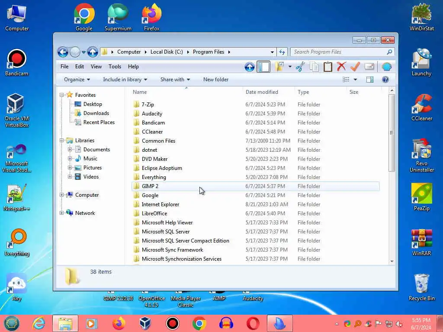Open the view options dropdown arrow
Viewport: 443px width, 332px height.
[x=356, y=80]
